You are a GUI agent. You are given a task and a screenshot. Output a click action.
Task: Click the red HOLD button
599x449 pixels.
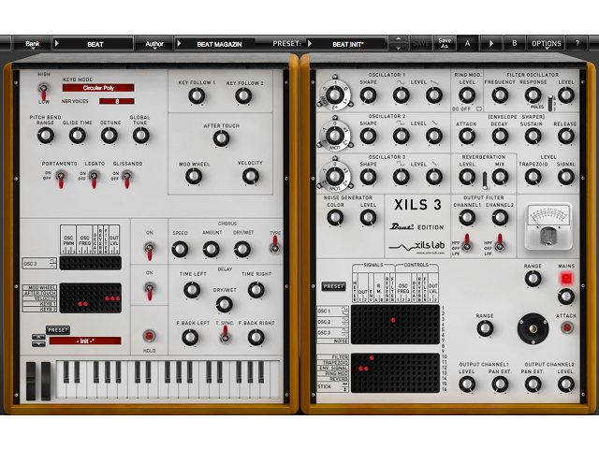(149, 336)
